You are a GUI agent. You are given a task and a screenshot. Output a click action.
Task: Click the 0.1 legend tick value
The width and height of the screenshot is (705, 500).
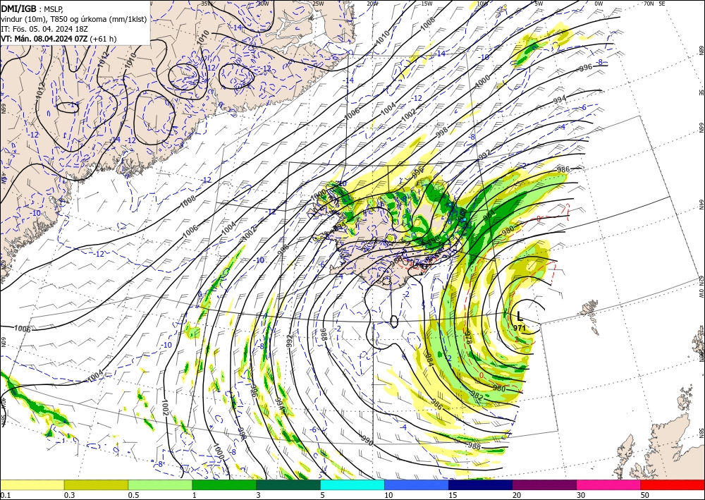(4, 495)
